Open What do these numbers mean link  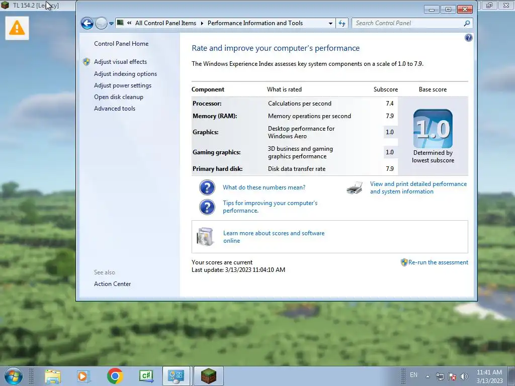[x=264, y=187]
